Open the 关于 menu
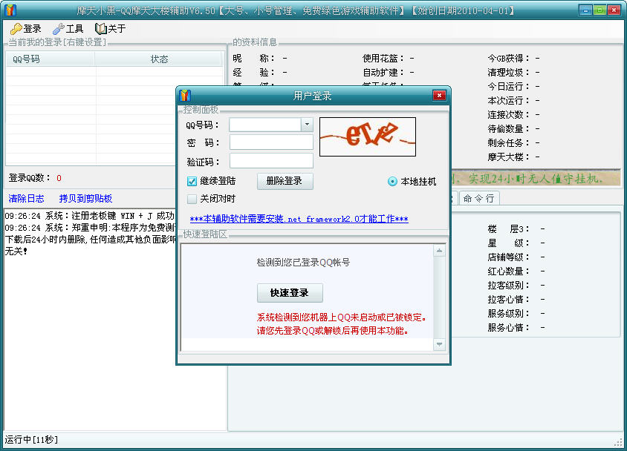 (111, 29)
